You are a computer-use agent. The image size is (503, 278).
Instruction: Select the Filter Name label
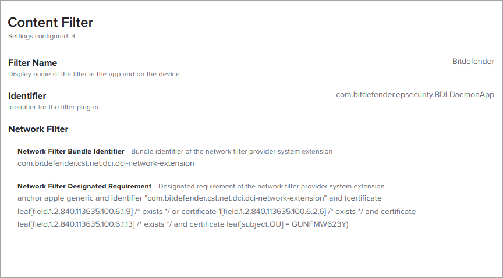[x=33, y=62]
